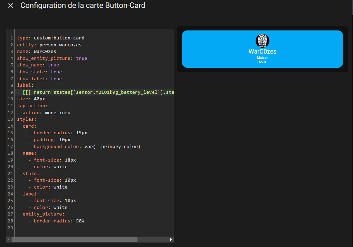353x247 pixels.
Task: Click the true value of show_state
Action: (56, 72)
